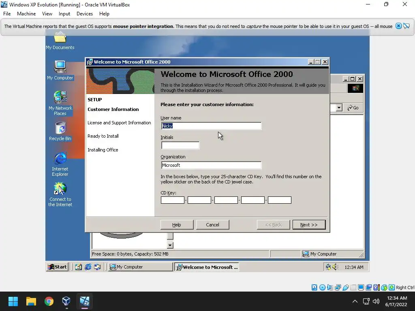Viewport: 415px width, 311px height.
Task: Open the VirtualBox Devices menu
Action: click(85, 14)
